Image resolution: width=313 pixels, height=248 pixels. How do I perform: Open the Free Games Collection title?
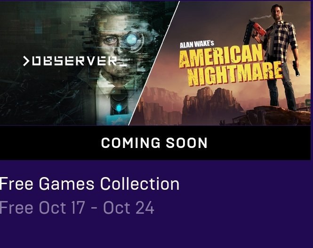[x=89, y=184]
